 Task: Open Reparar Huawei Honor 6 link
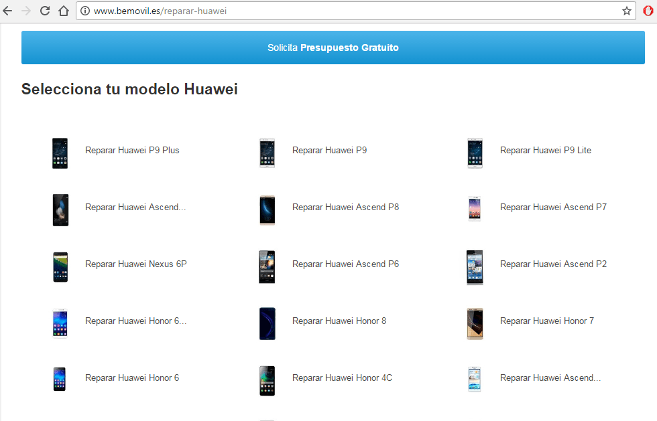click(132, 378)
